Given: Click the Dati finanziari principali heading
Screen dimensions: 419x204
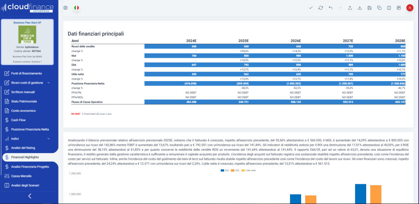Looking at the screenshot, I should pos(96,34).
